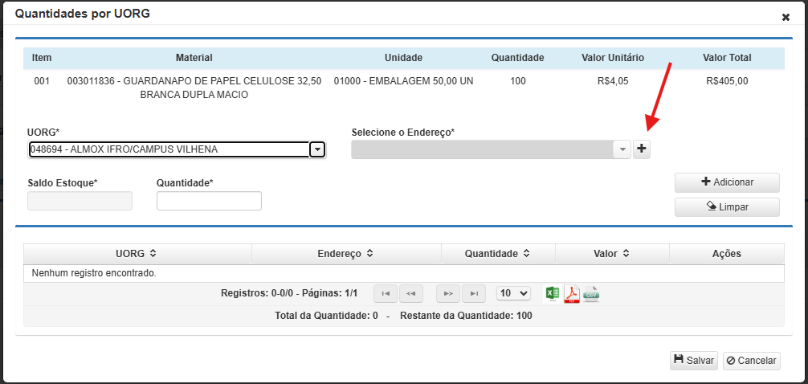
Task: Go to previous page of records
Action: tap(411, 294)
